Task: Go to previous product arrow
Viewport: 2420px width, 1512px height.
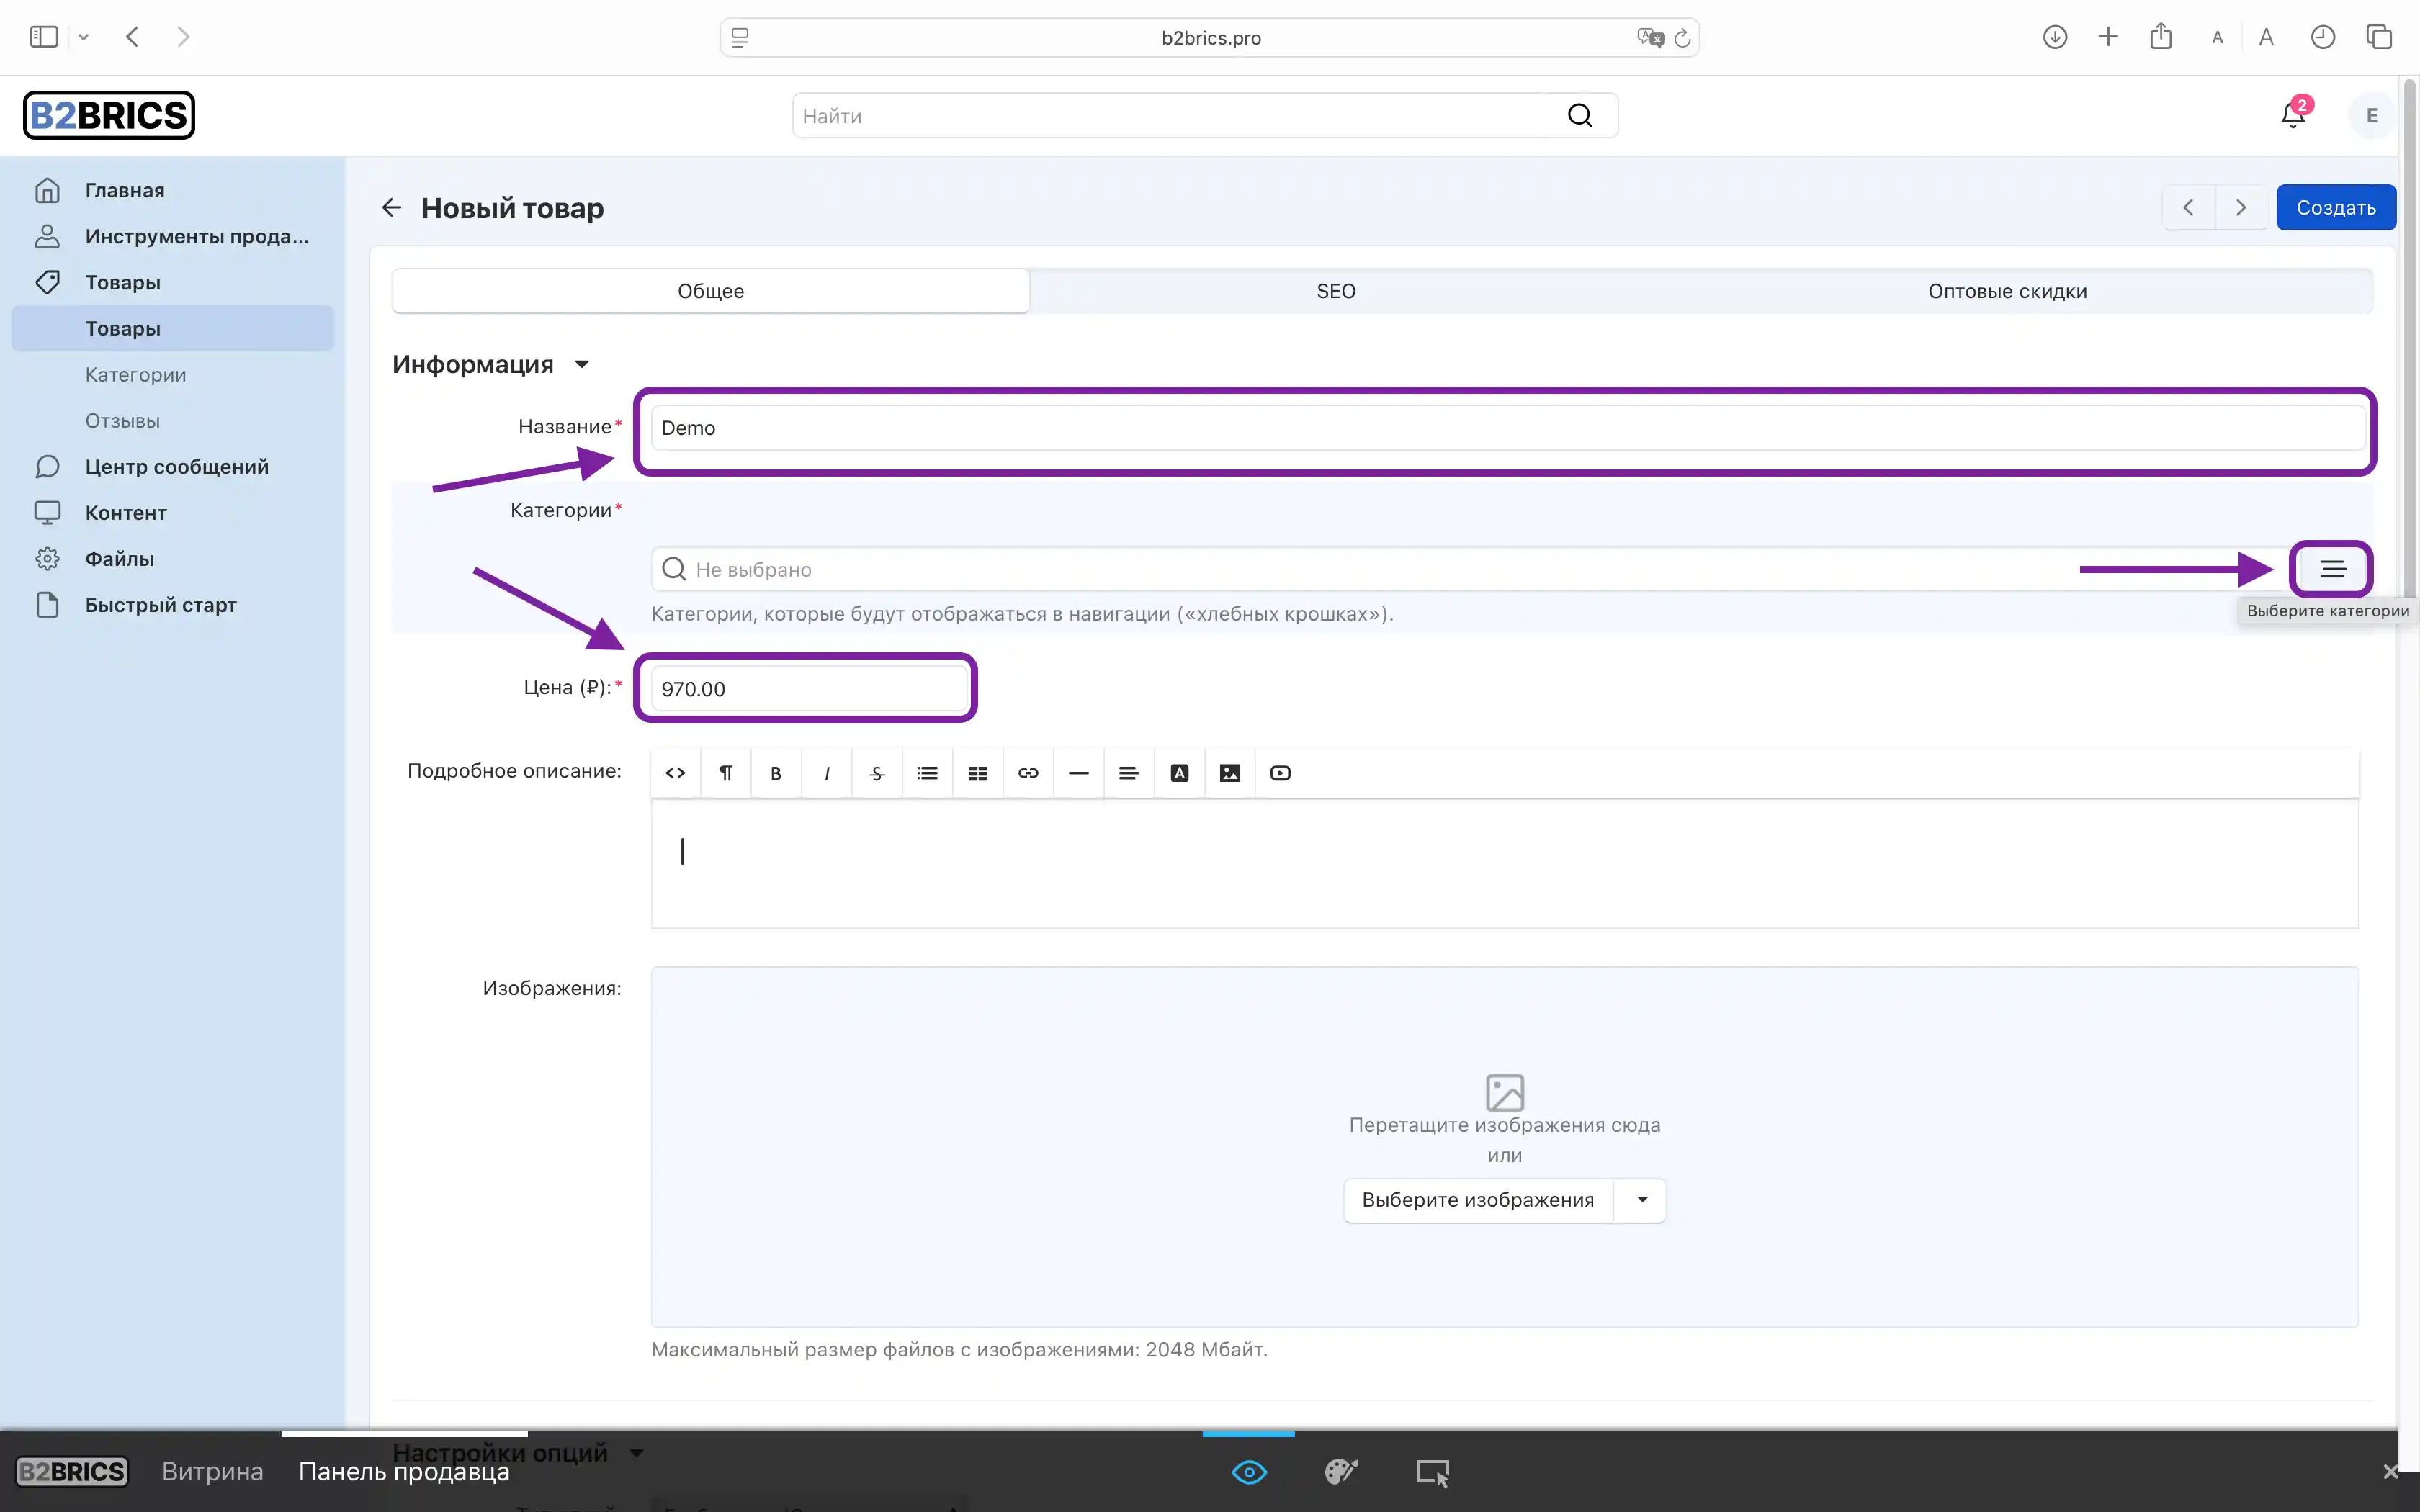Action: click(x=2189, y=207)
